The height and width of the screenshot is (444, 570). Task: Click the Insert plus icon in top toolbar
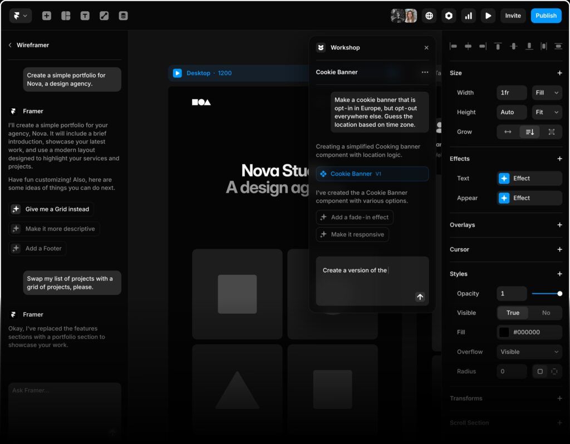[x=47, y=16]
